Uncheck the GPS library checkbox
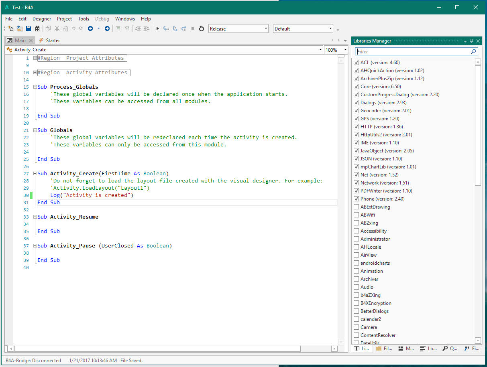This screenshot has height=367, width=487. pos(356,119)
